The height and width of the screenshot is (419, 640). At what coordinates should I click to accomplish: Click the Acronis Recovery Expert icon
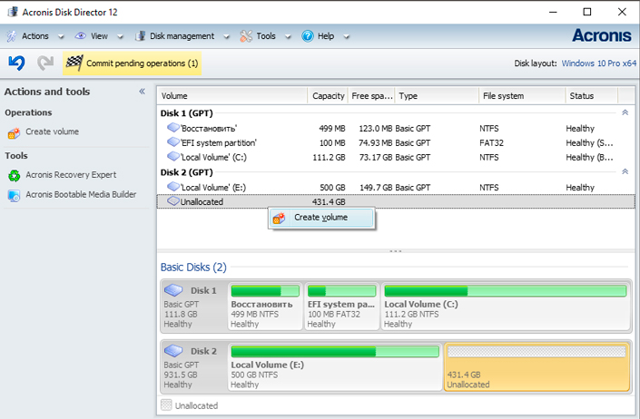coord(14,176)
